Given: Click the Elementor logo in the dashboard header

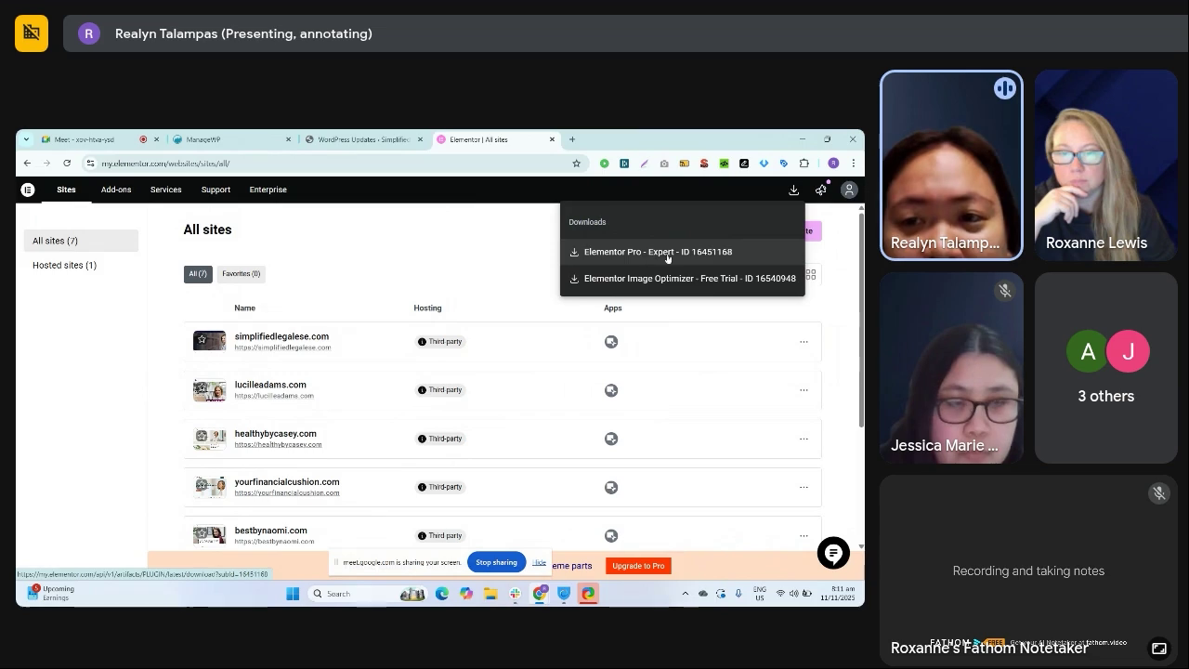Looking at the screenshot, I should point(28,190).
